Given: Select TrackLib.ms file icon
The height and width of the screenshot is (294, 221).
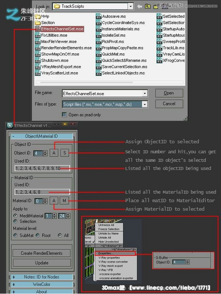Looking at the screenshot, I should click(x=159, y=48).
